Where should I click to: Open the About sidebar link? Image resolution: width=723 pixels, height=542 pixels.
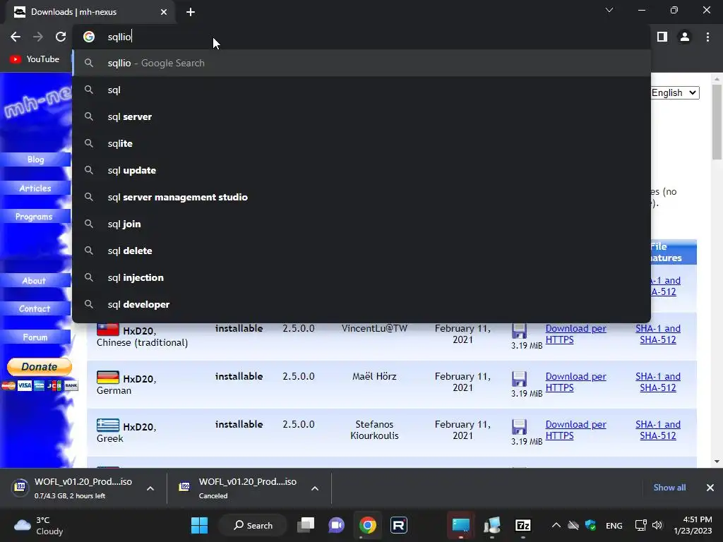tap(34, 281)
